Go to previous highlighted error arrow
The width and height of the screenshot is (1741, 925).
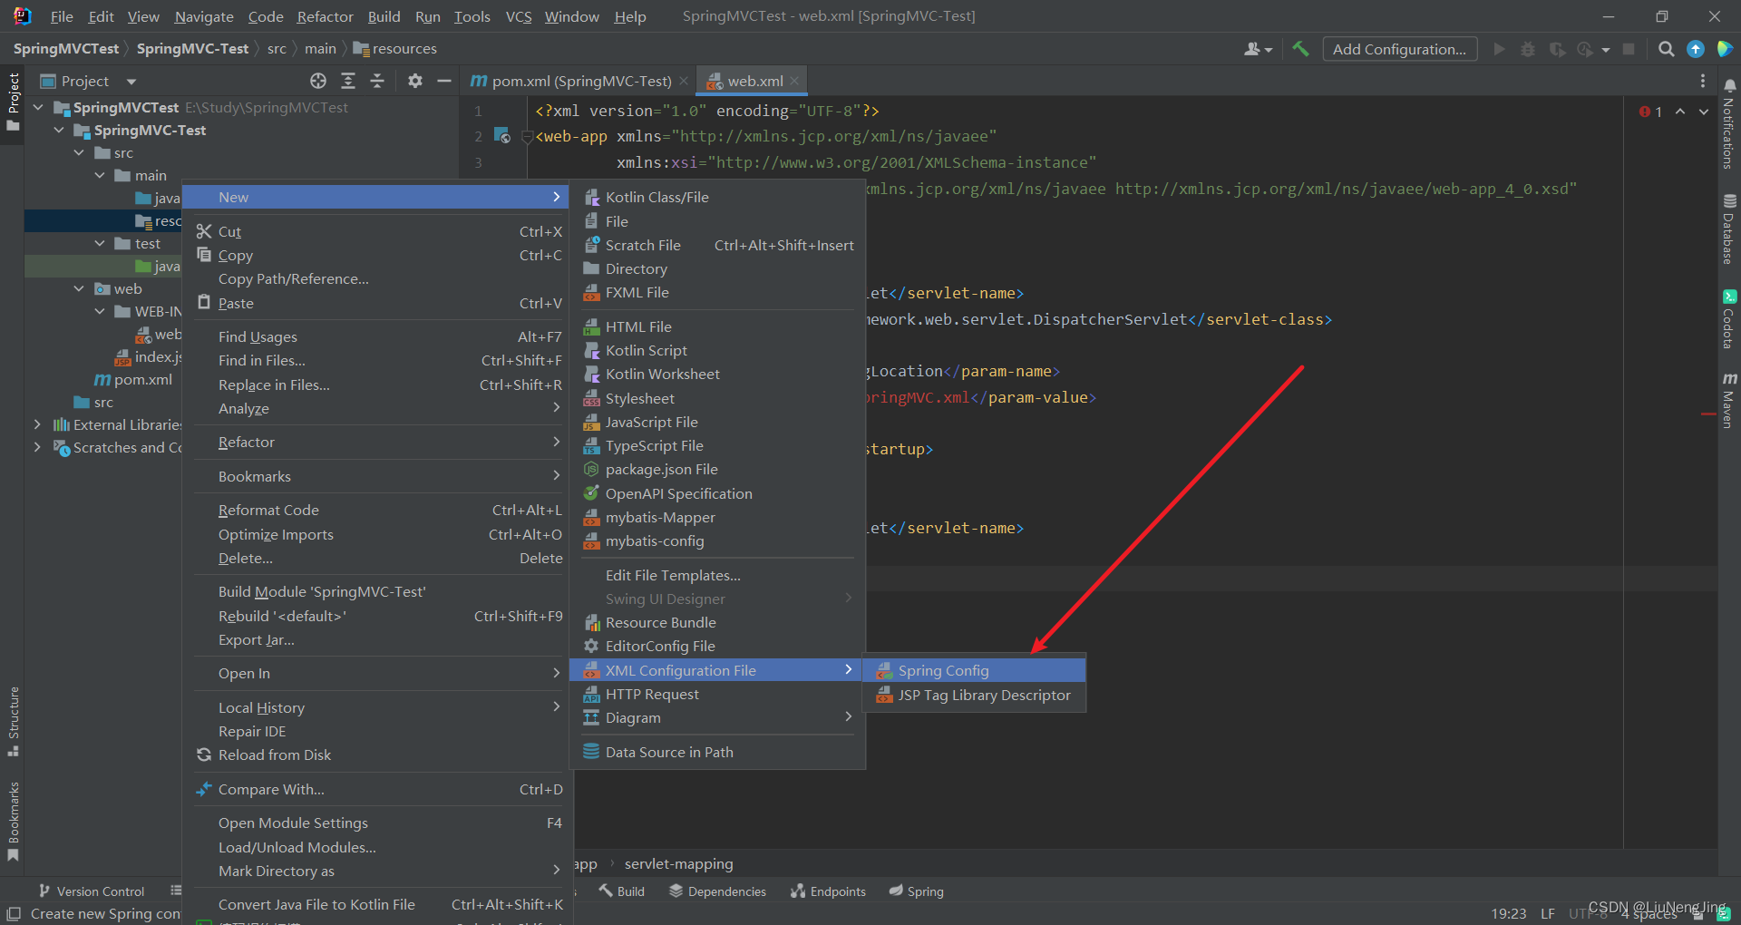click(x=1680, y=112)
